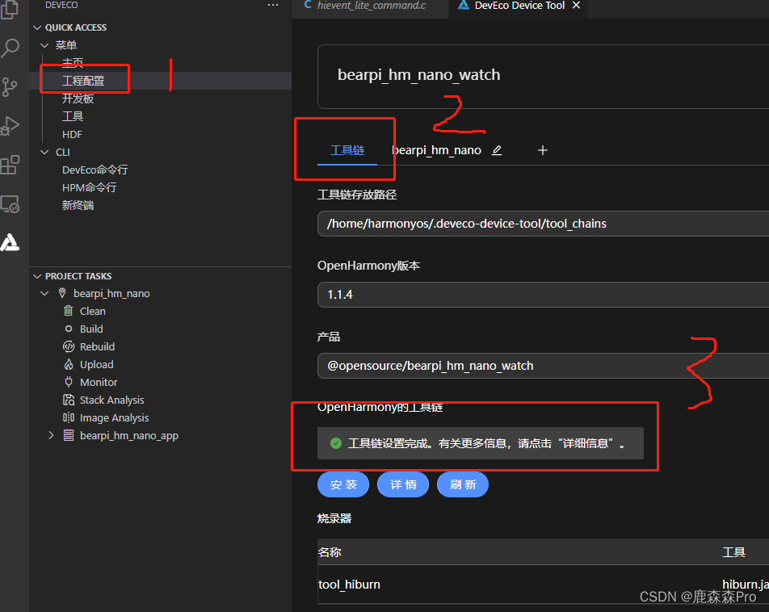Edit bearpi_hm_nano tab name with pencil icon
This screenshot has height=612, width=769.
pos(497,150)
